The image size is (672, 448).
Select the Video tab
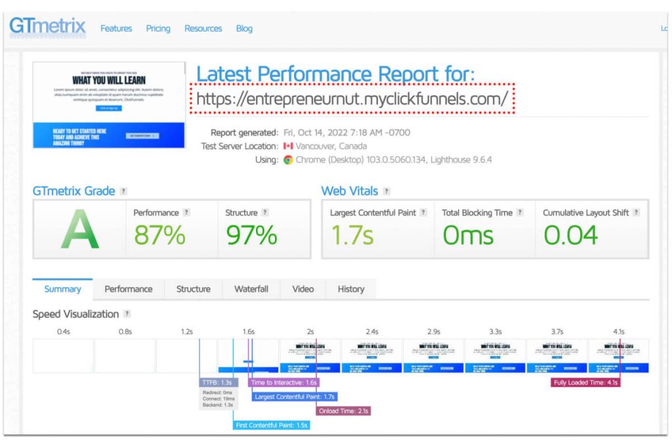[303, 289]
